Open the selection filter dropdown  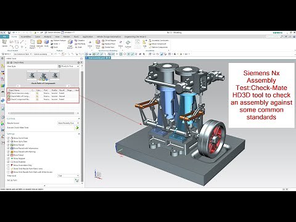tap(23, 54)
